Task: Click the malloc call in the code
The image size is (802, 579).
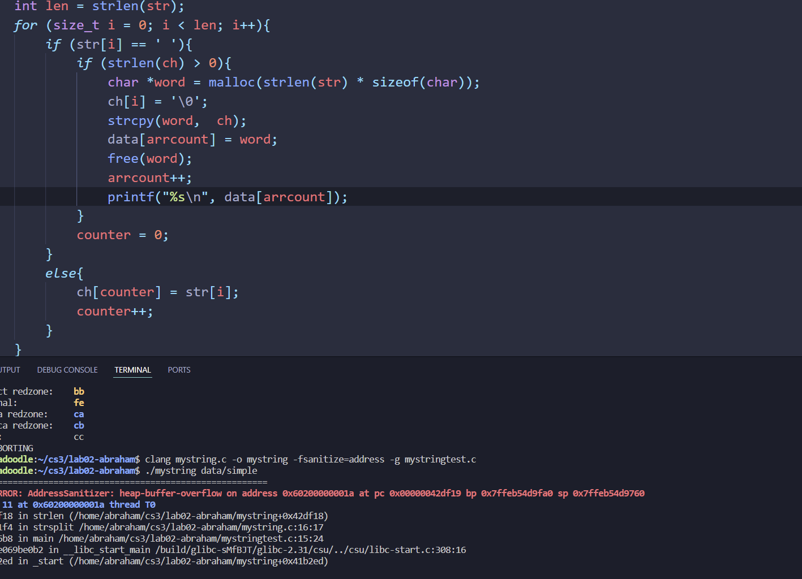Action: point(231,83)
